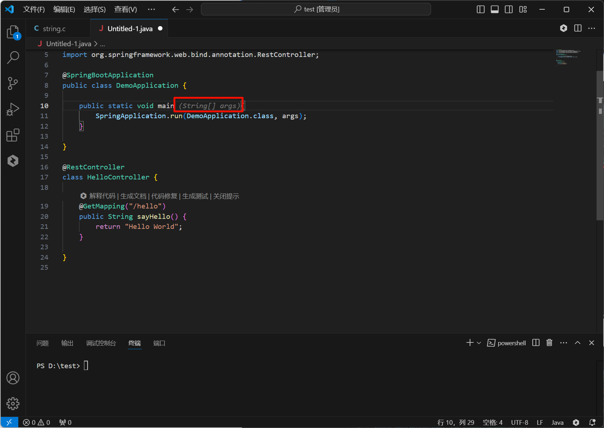
Task: Click the 解释代码 code lens link
Action: point(102,196)
